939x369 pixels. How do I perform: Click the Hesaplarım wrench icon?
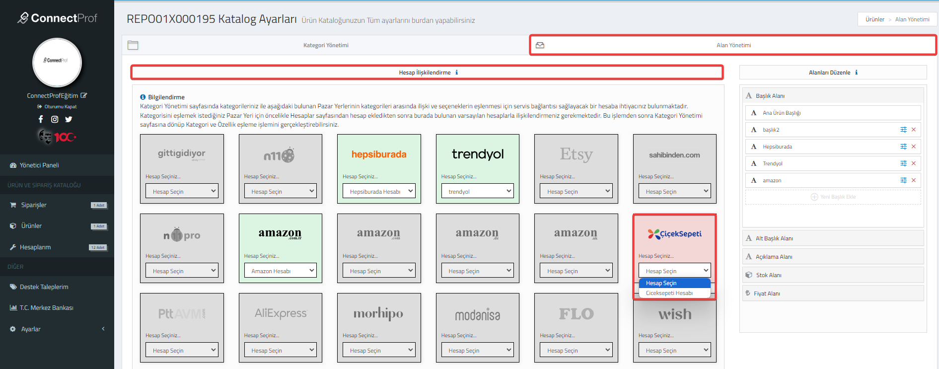tap(13, 247)
